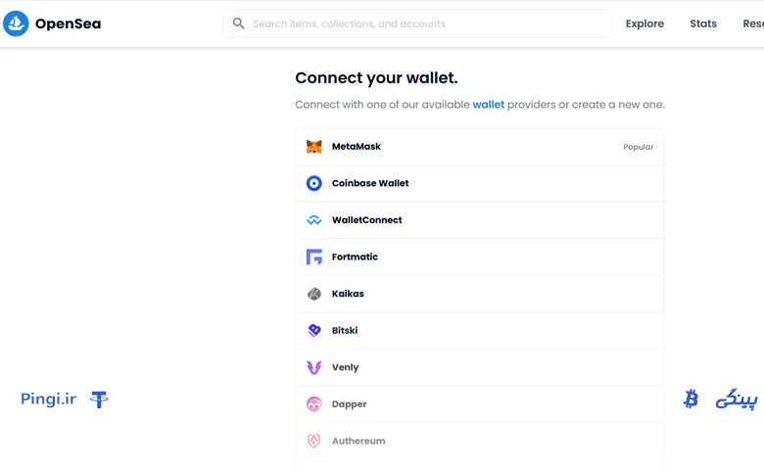Click the Dapper pink icon
The width and height of the screenshot is (764, 470).
[x=314, y=404]
